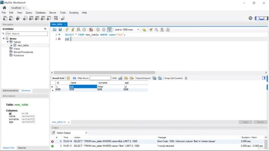Open the Scripting menu
Image resolution: width=269 pixels, height=151 pixels.
pyautogui.click(x=74, y=13)
